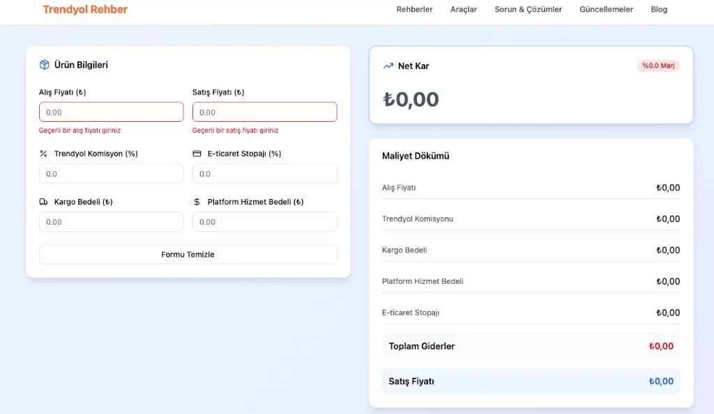Screen dimensions: 714x414
Task: Focus the Alış Fiyatı input field
Action: tap(112, 112)
